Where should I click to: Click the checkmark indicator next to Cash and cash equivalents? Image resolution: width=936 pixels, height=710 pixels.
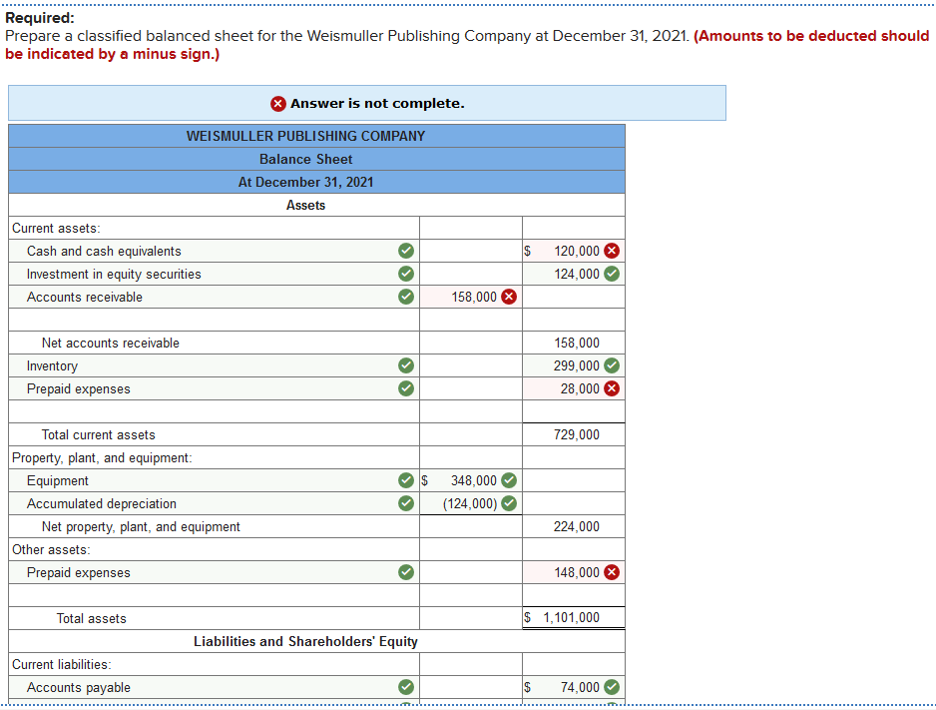(x=405, y=251)
